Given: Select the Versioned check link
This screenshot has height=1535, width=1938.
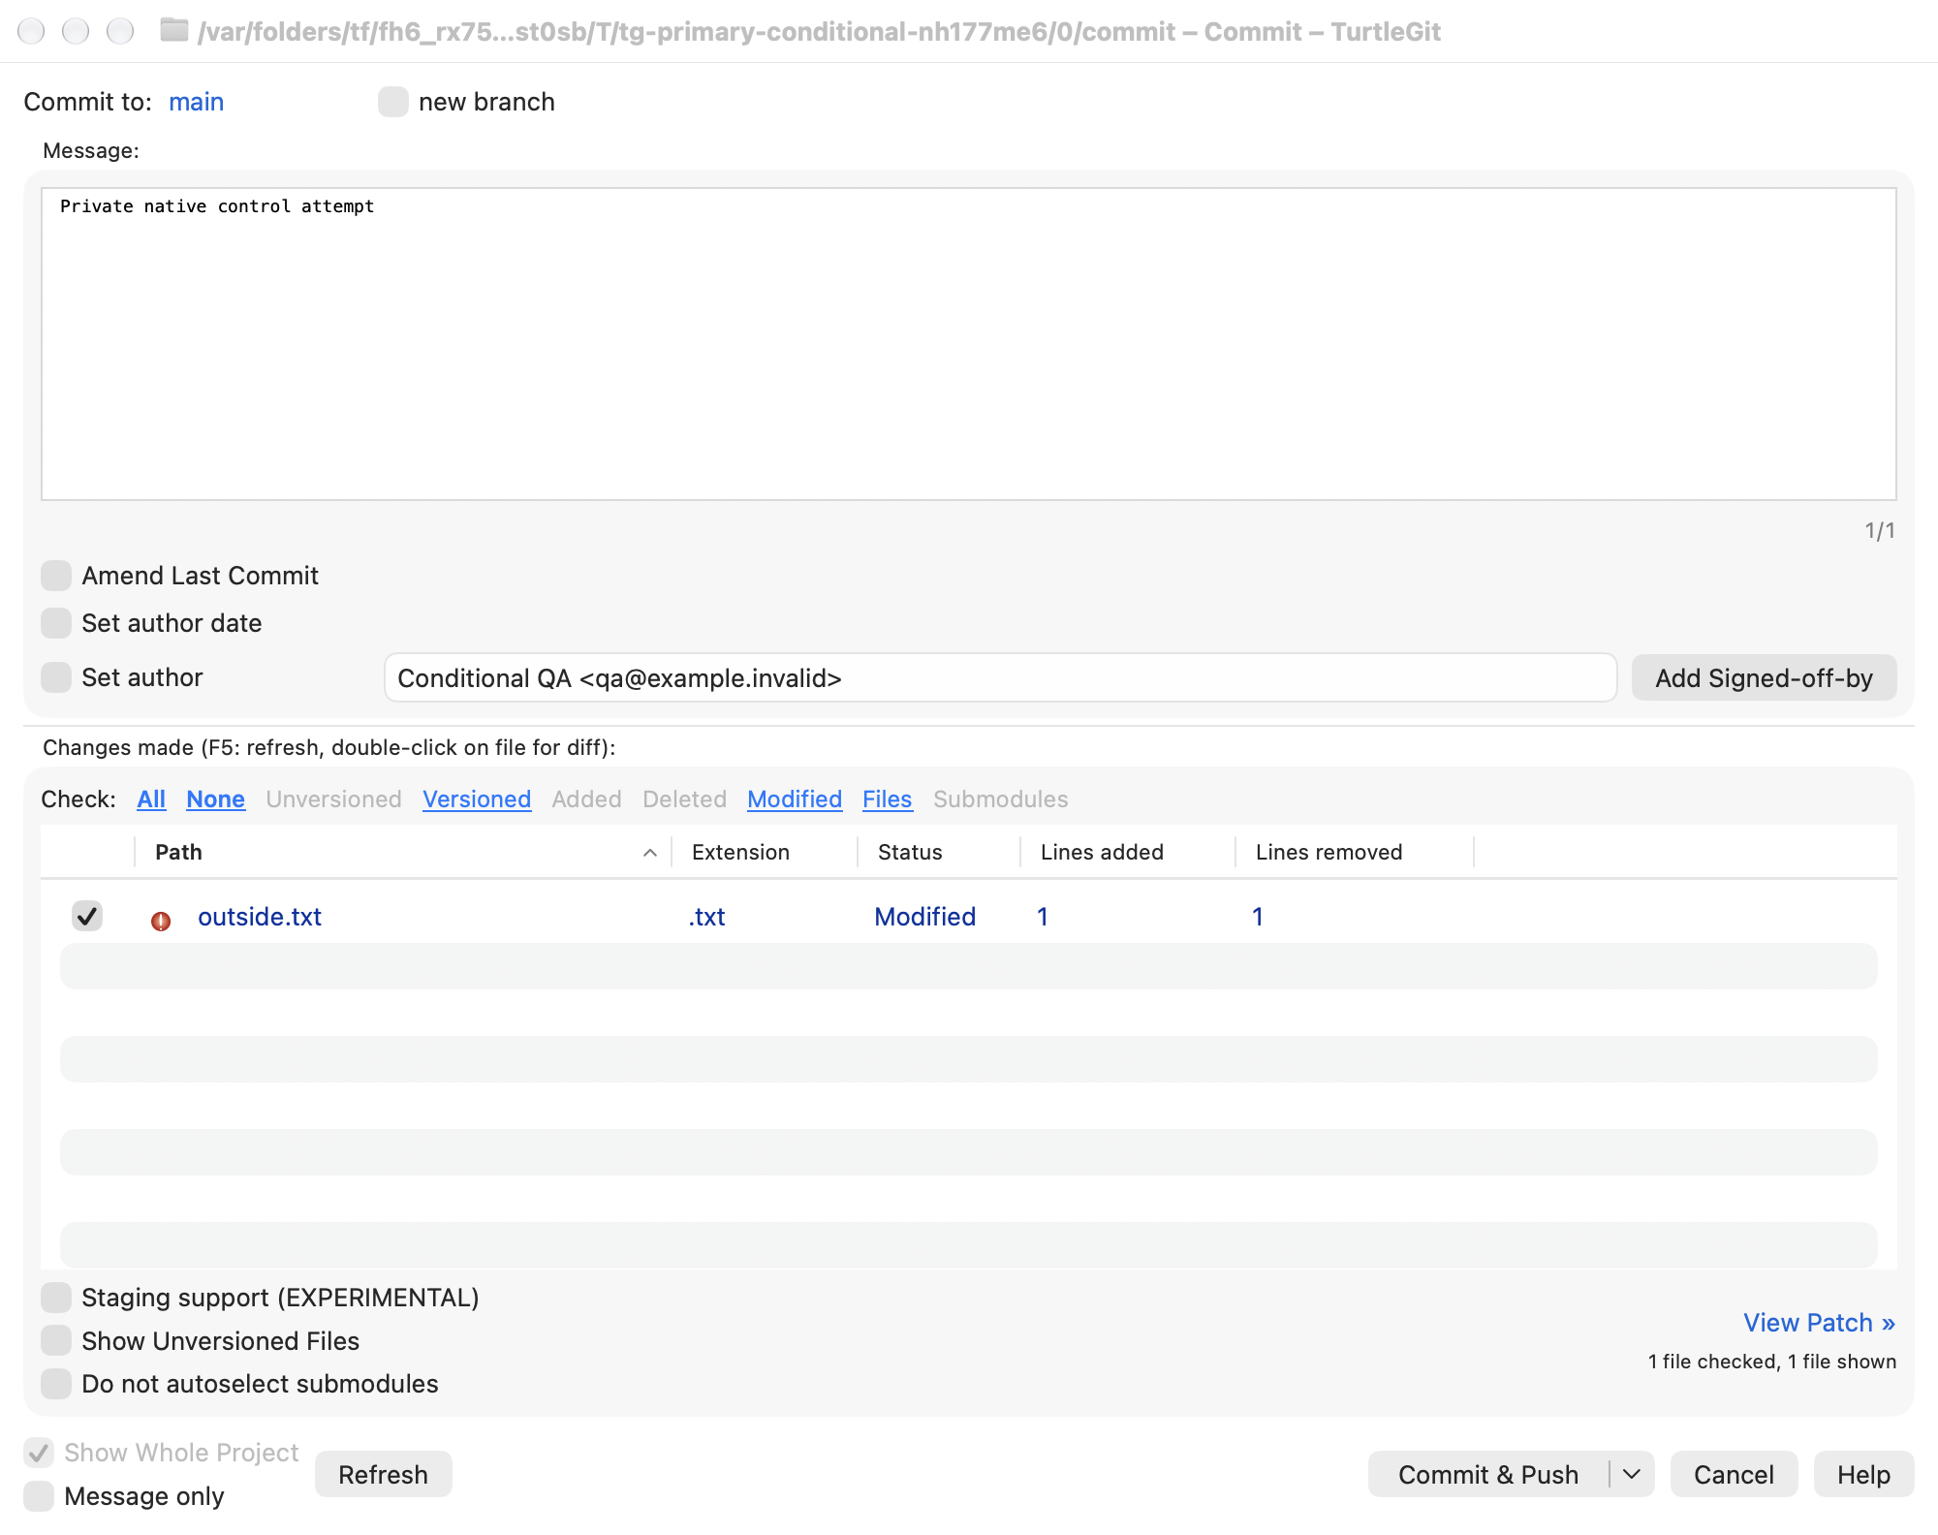Looking at the screenshot, I should click(x=477, y=799).
